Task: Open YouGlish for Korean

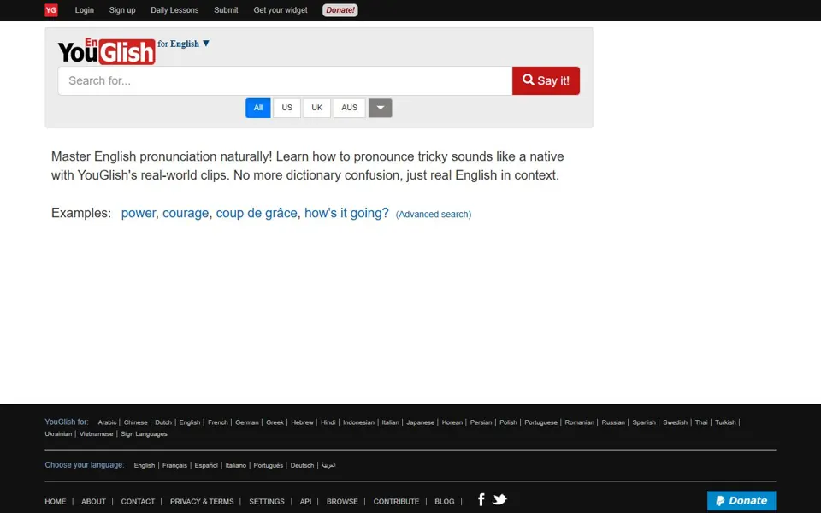Action: coord(452,422)
